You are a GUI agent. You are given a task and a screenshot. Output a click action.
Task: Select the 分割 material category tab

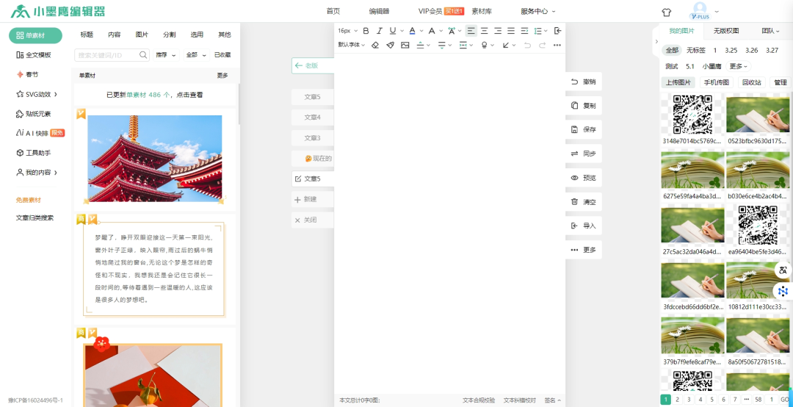click(x=170, y=35)
